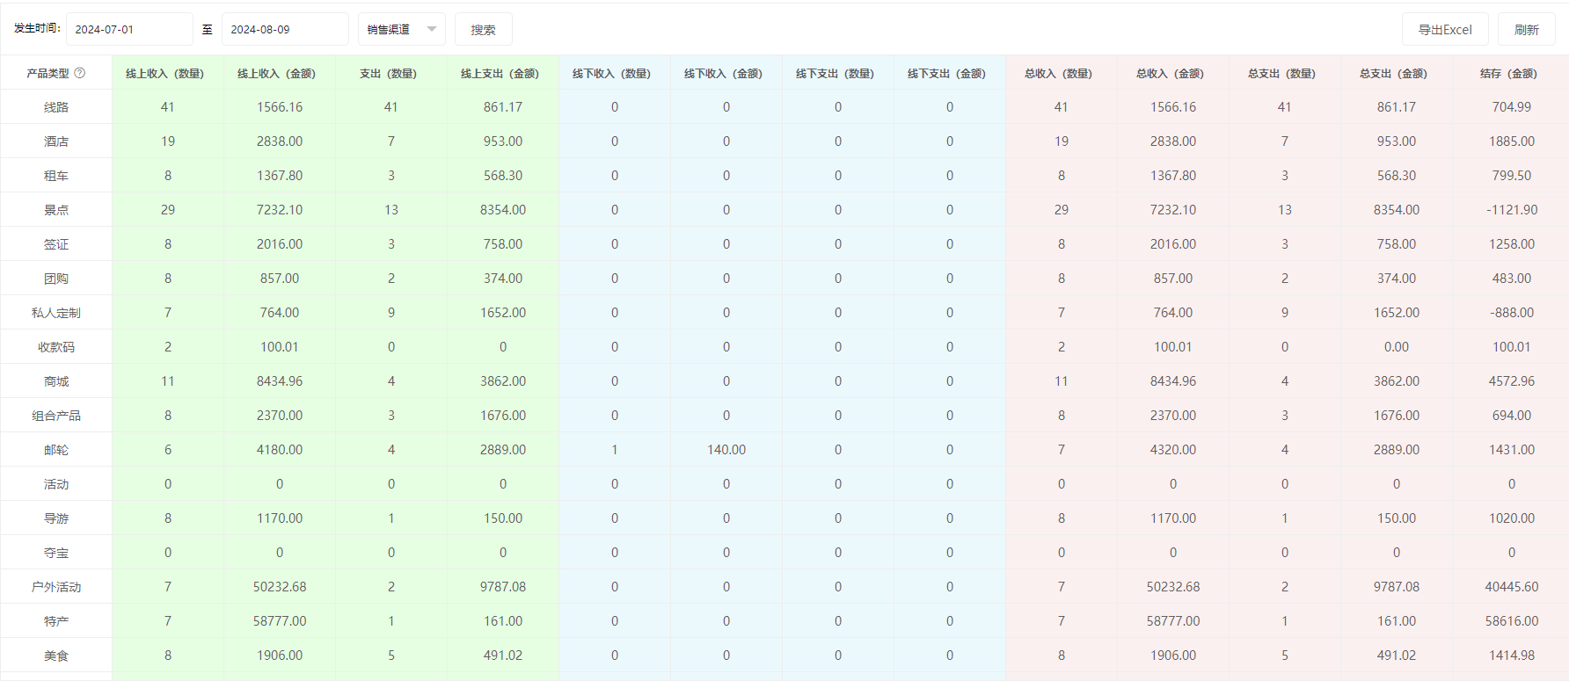Click the help icon beside 产品类型
Screen dimensions: 1569x681
(x=80, y=73)
